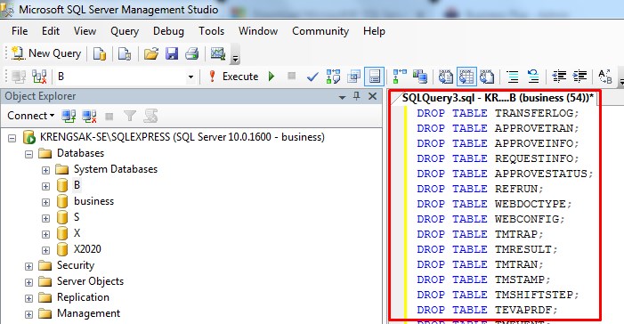Click the Object Explorer script icon
624x324 pixels.
coord(150,116)
